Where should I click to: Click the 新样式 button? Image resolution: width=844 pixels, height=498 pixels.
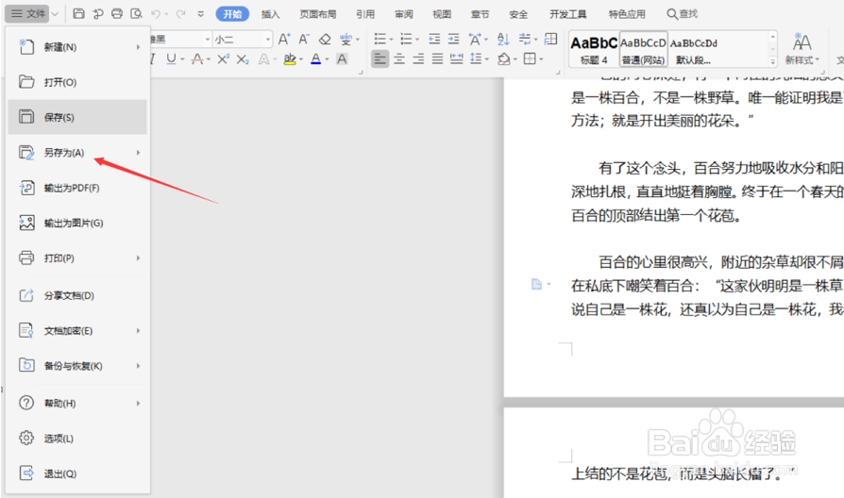802,49
